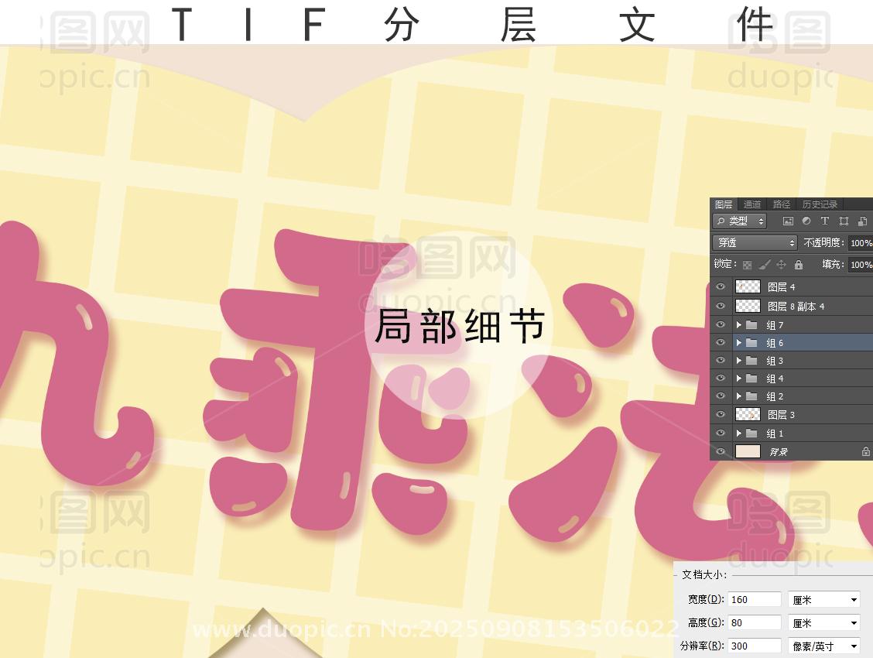
Task: Lock position move-arrows icon
Action: tap(781, 265)
